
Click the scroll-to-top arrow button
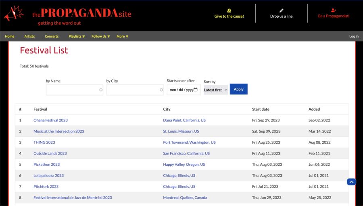[351, 182]
